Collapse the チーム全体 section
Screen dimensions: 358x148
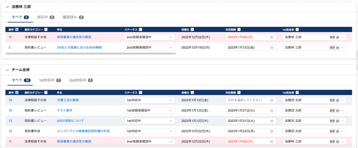coord(7,70)
